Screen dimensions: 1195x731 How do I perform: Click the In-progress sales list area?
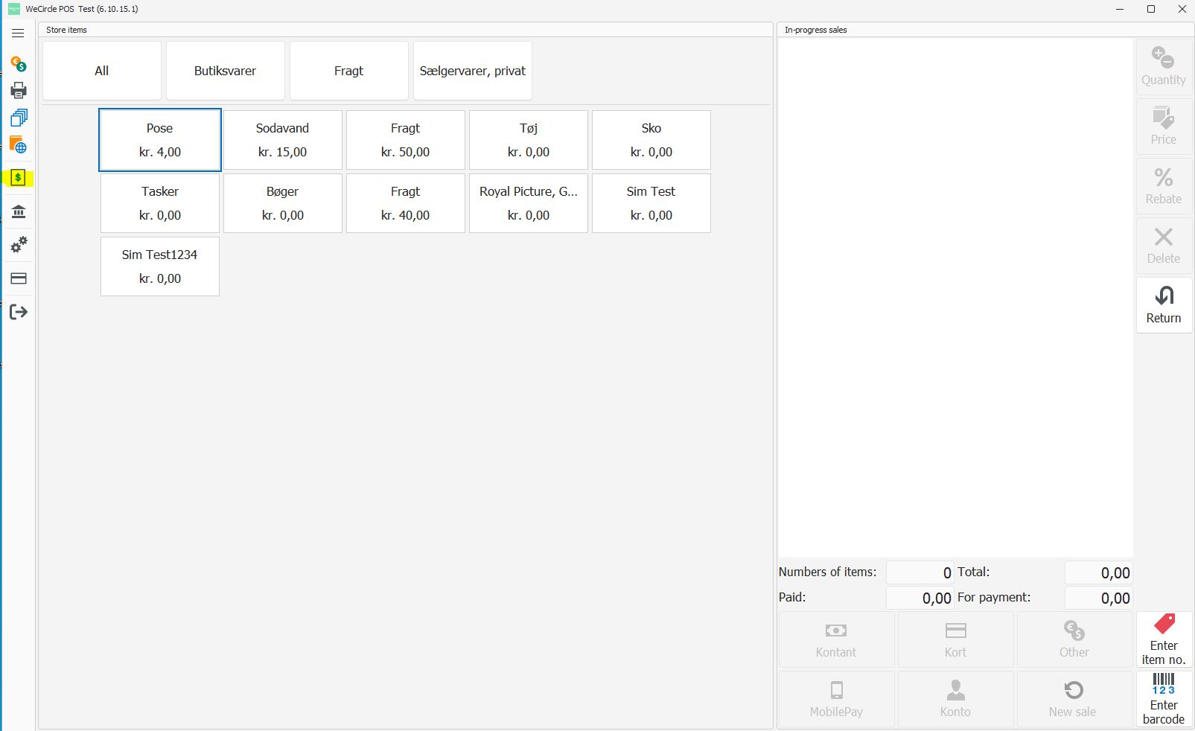coord(955,298)
